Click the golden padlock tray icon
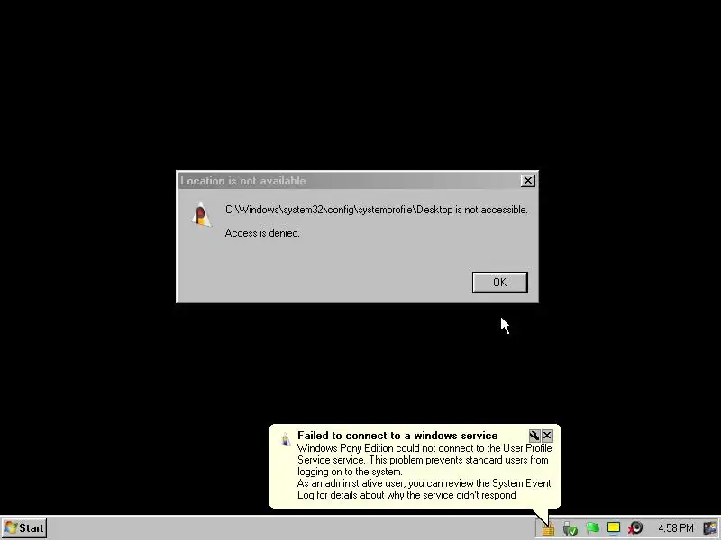The height and width of the screenshot is (540, 721). pos(548,528)
